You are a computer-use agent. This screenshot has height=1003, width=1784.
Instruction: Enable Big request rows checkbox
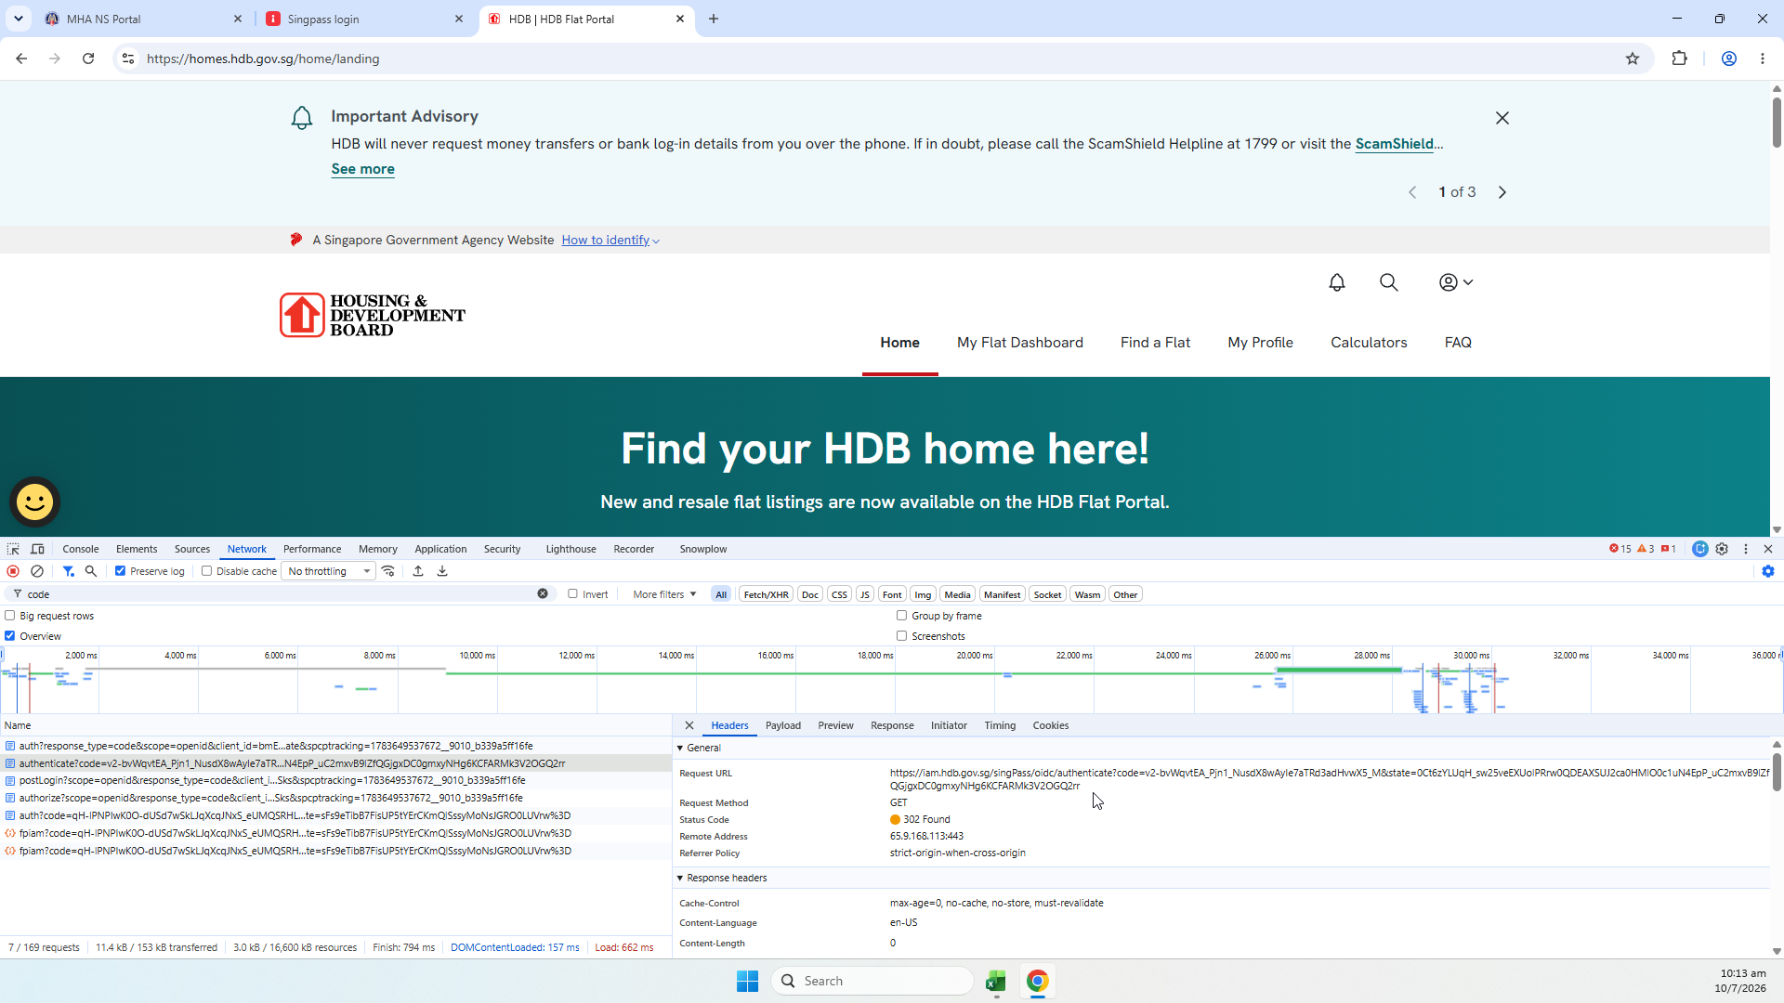[x=10, y=616]
